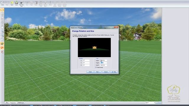Click the Open file icon

[12, 3]
